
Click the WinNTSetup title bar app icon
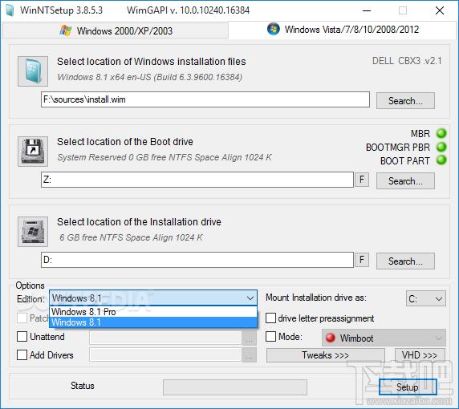tap(10, 10)
